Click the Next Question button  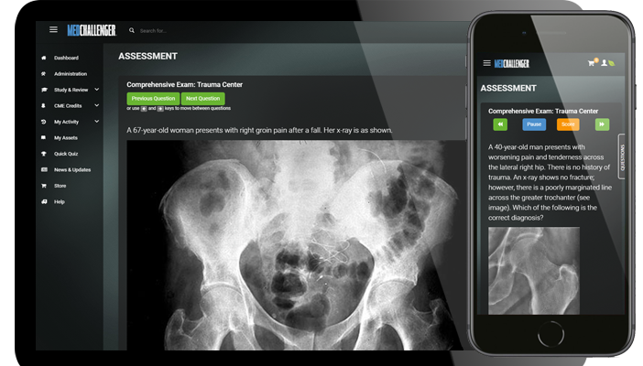203,99
